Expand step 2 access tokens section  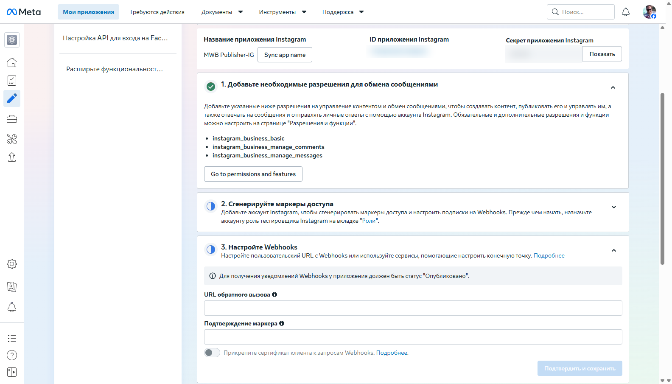pyautogui.click(x=614, y=207)
